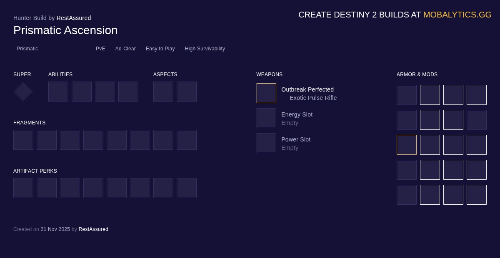The width and height of the screenshot is (500, 258).
Task: Select the first Aspects slot
Action: 163,92
